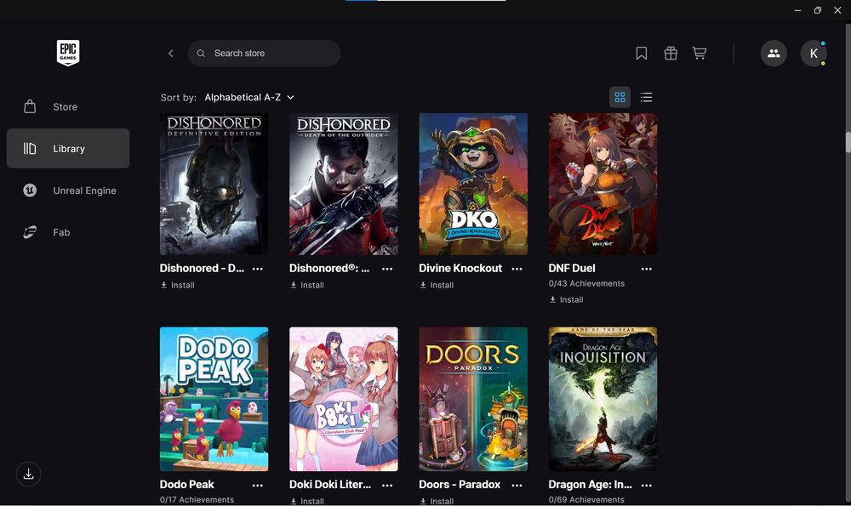Open more options for Dishonored - D...
This screenshot has width=851, height=506.
pyautogui.click(x=258, y=269)
